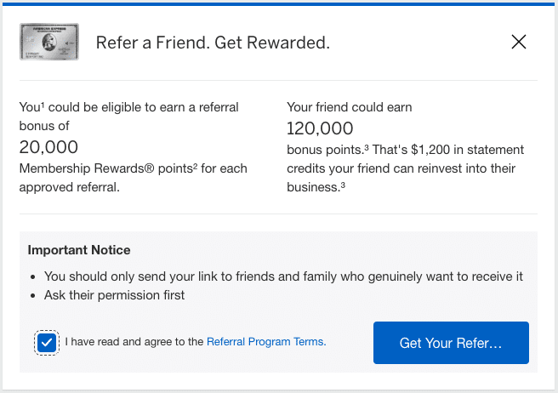Select the 20,000 referral bonus figure

[x=48, y=146]
